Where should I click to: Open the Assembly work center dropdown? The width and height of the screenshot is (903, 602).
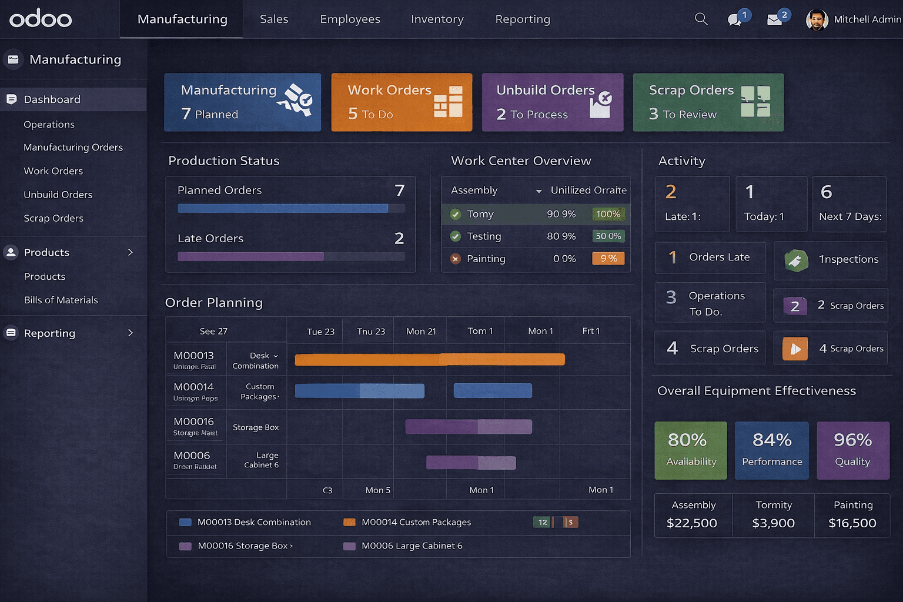tap(539, 191)
